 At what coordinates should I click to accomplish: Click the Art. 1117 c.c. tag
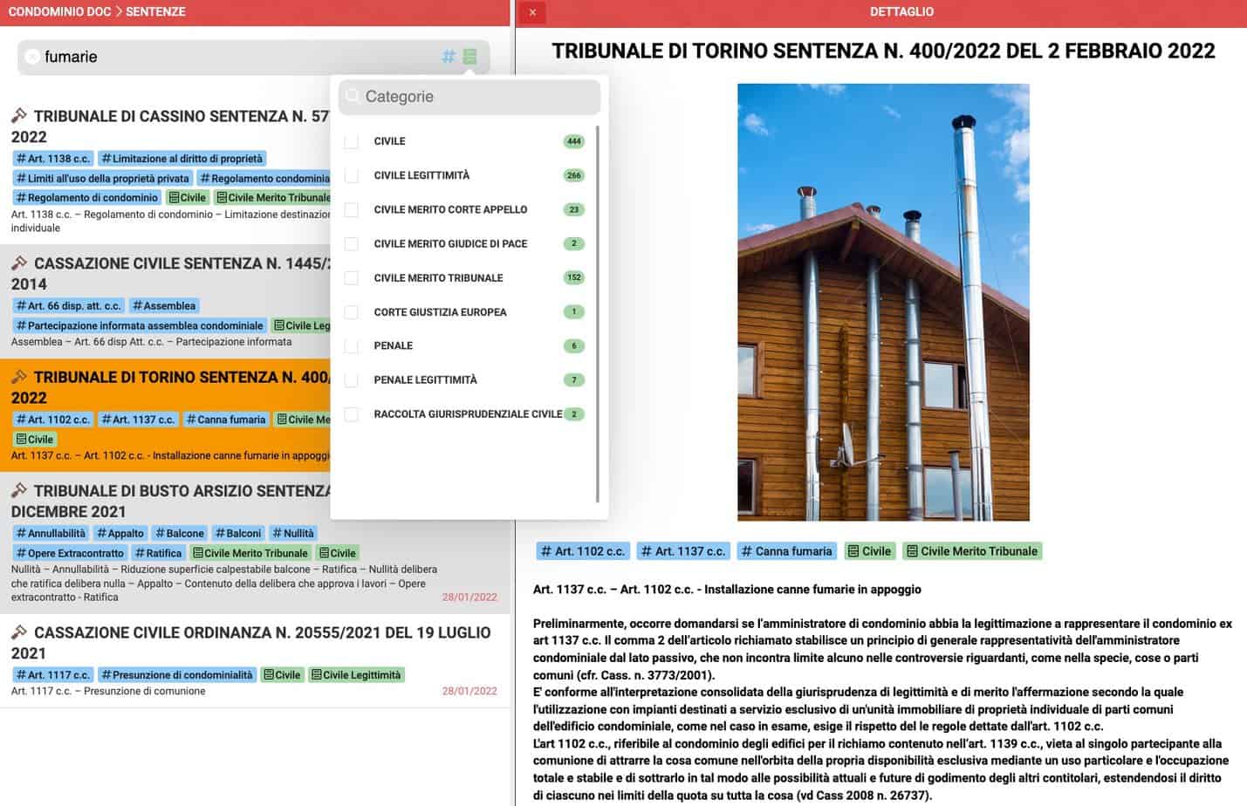point(52,675)
